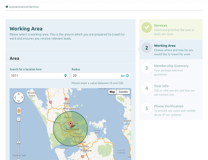Click the location pin icon in search field

coord(65,76)
